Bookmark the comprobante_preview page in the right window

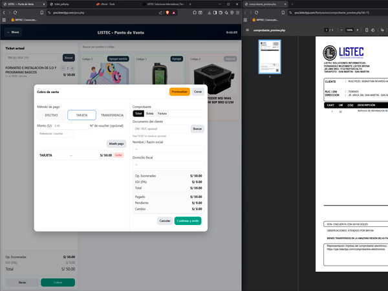[283, 12]
